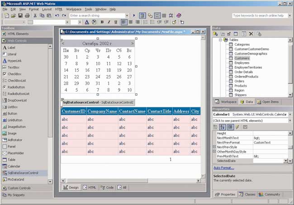Click the Redo arrow icon
The image size is (294, 205).
(64, 15)
